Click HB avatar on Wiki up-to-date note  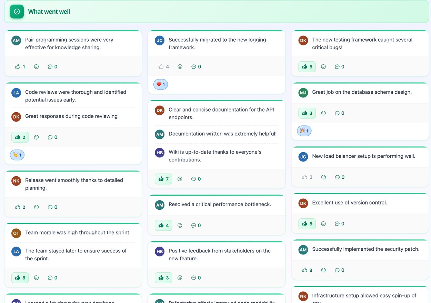coord(160,153)
